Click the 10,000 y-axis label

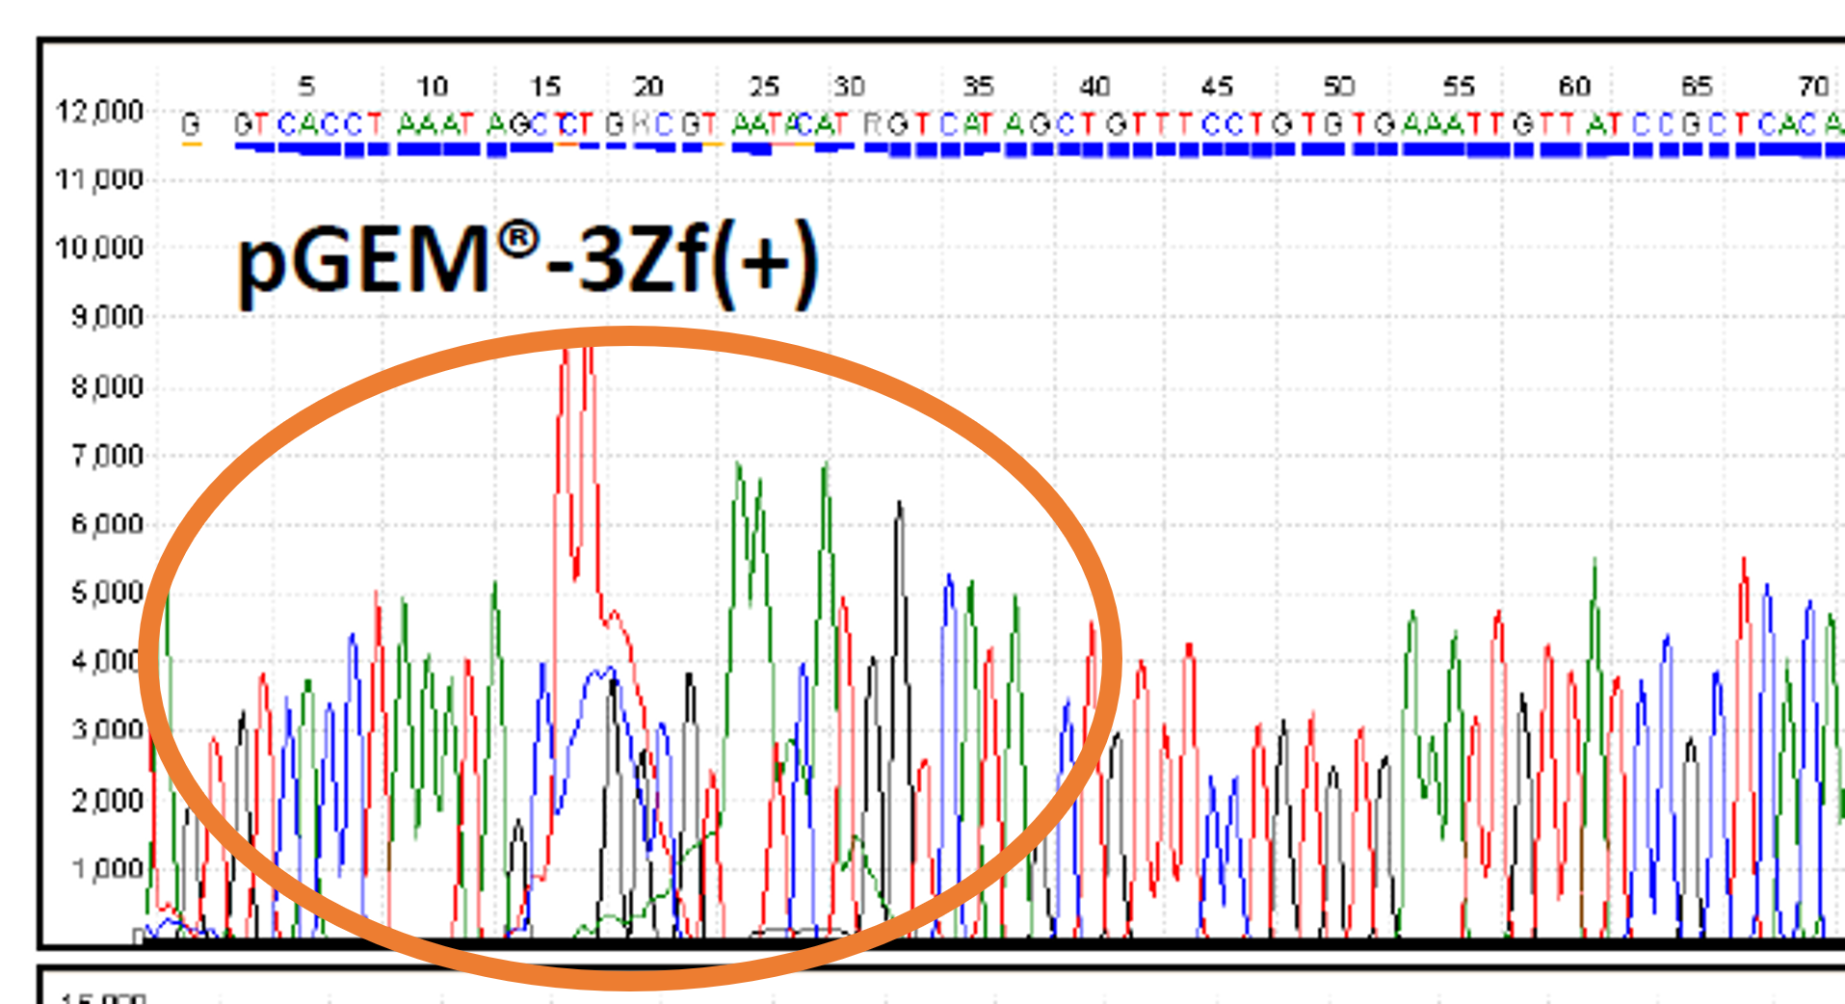(100, 249)
